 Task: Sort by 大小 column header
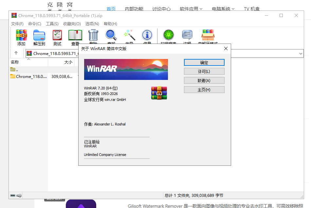click(x=61, y=62)
